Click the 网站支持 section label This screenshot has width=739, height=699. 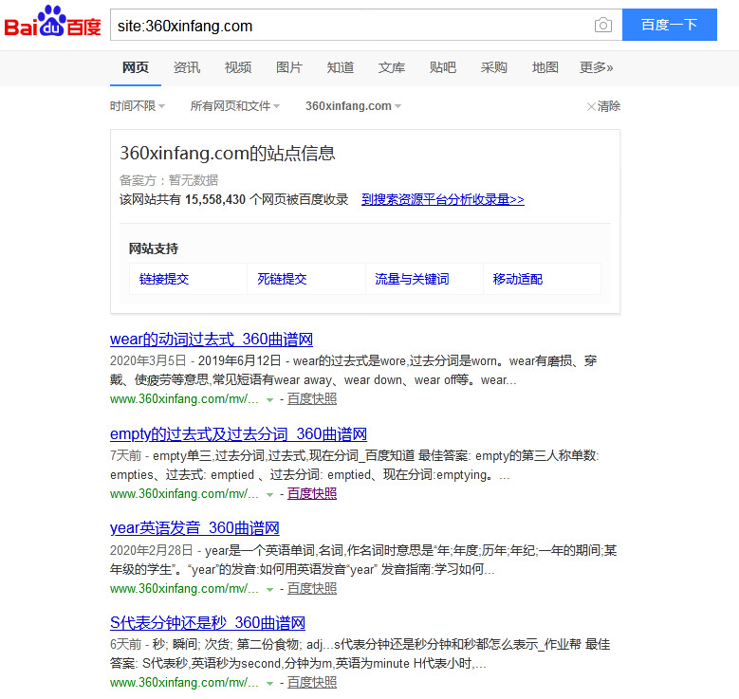pyautogui.click(x=154, y=248)
